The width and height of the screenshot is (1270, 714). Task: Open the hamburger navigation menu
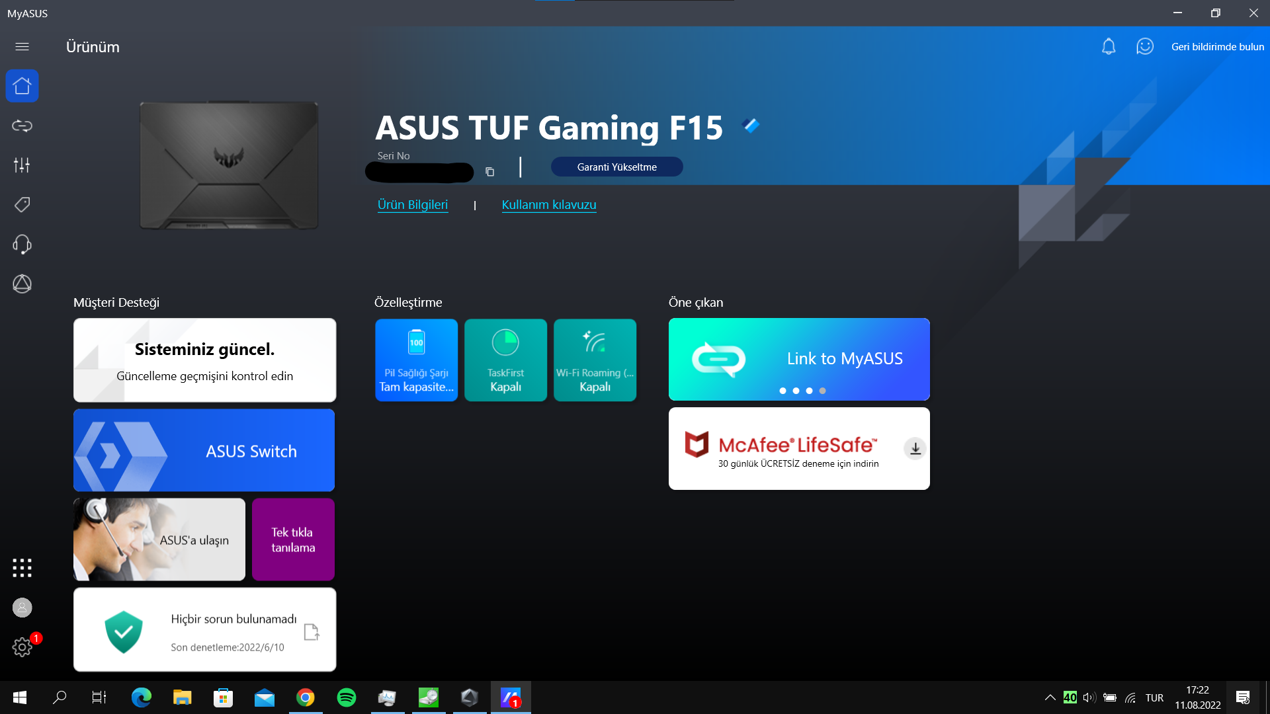[22, 46]
